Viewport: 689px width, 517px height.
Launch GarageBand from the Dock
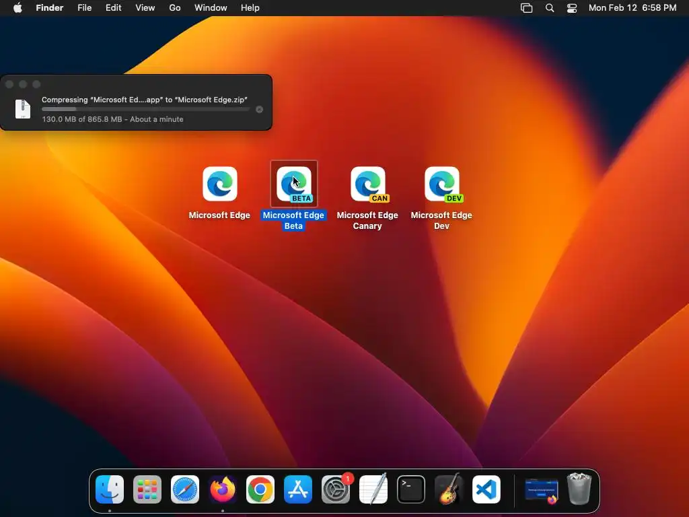pyautogui.click(x=449, y=489)
